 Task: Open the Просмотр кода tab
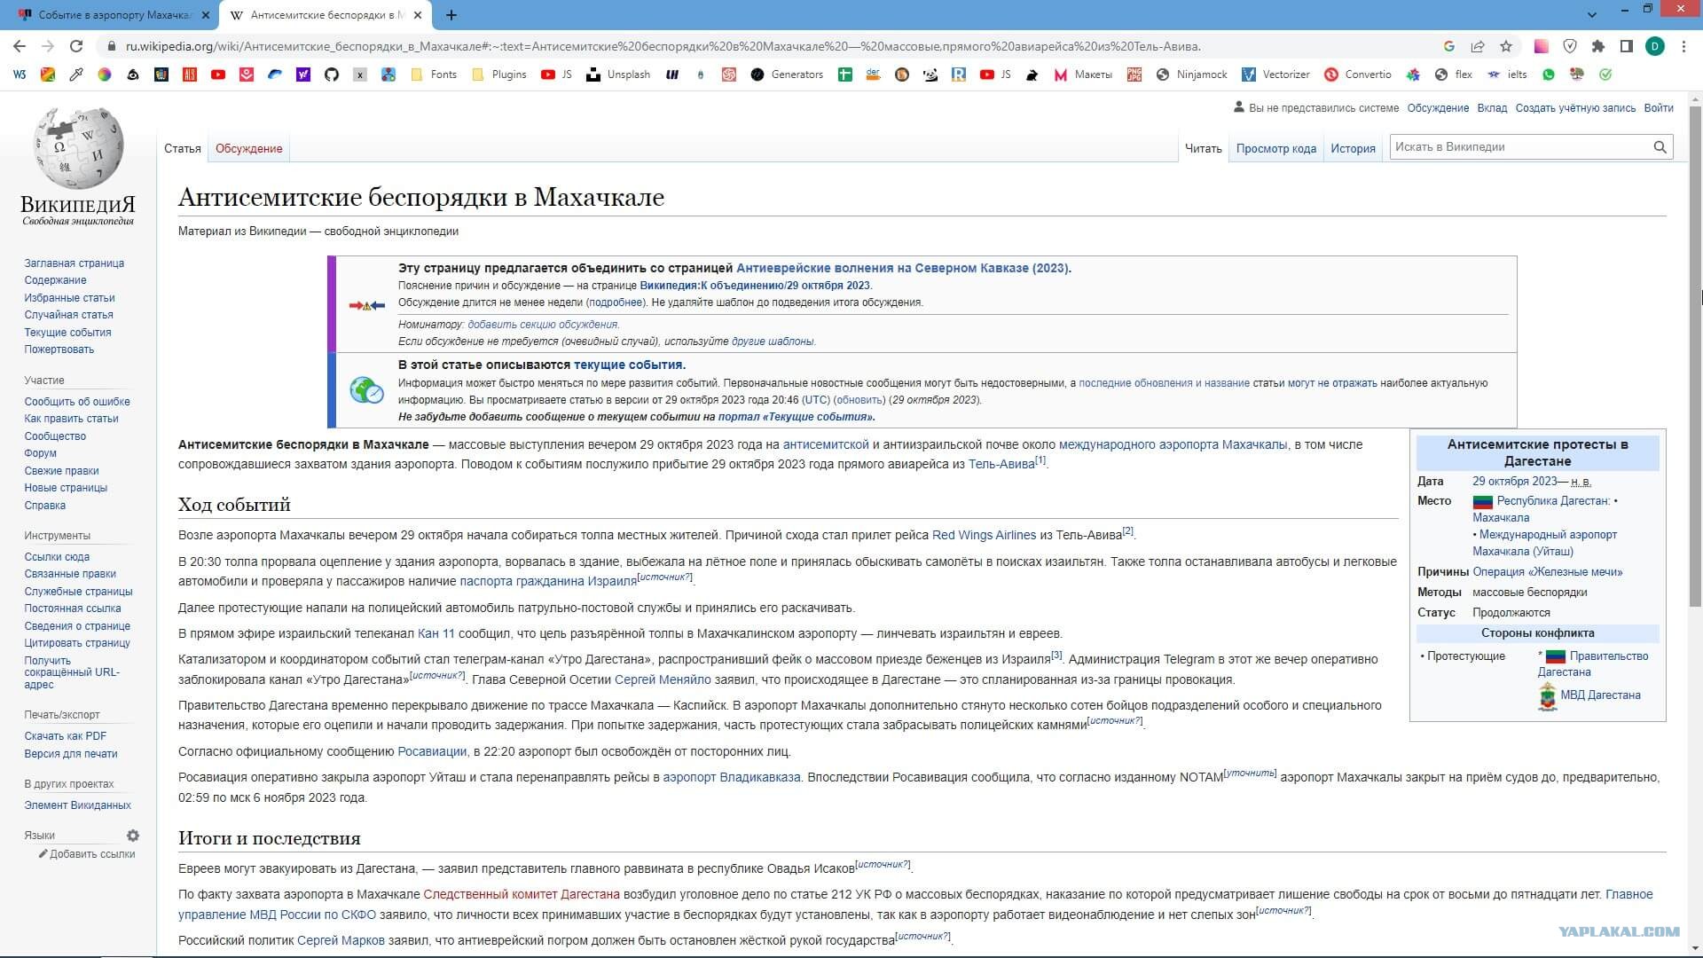pos(1275,148)
